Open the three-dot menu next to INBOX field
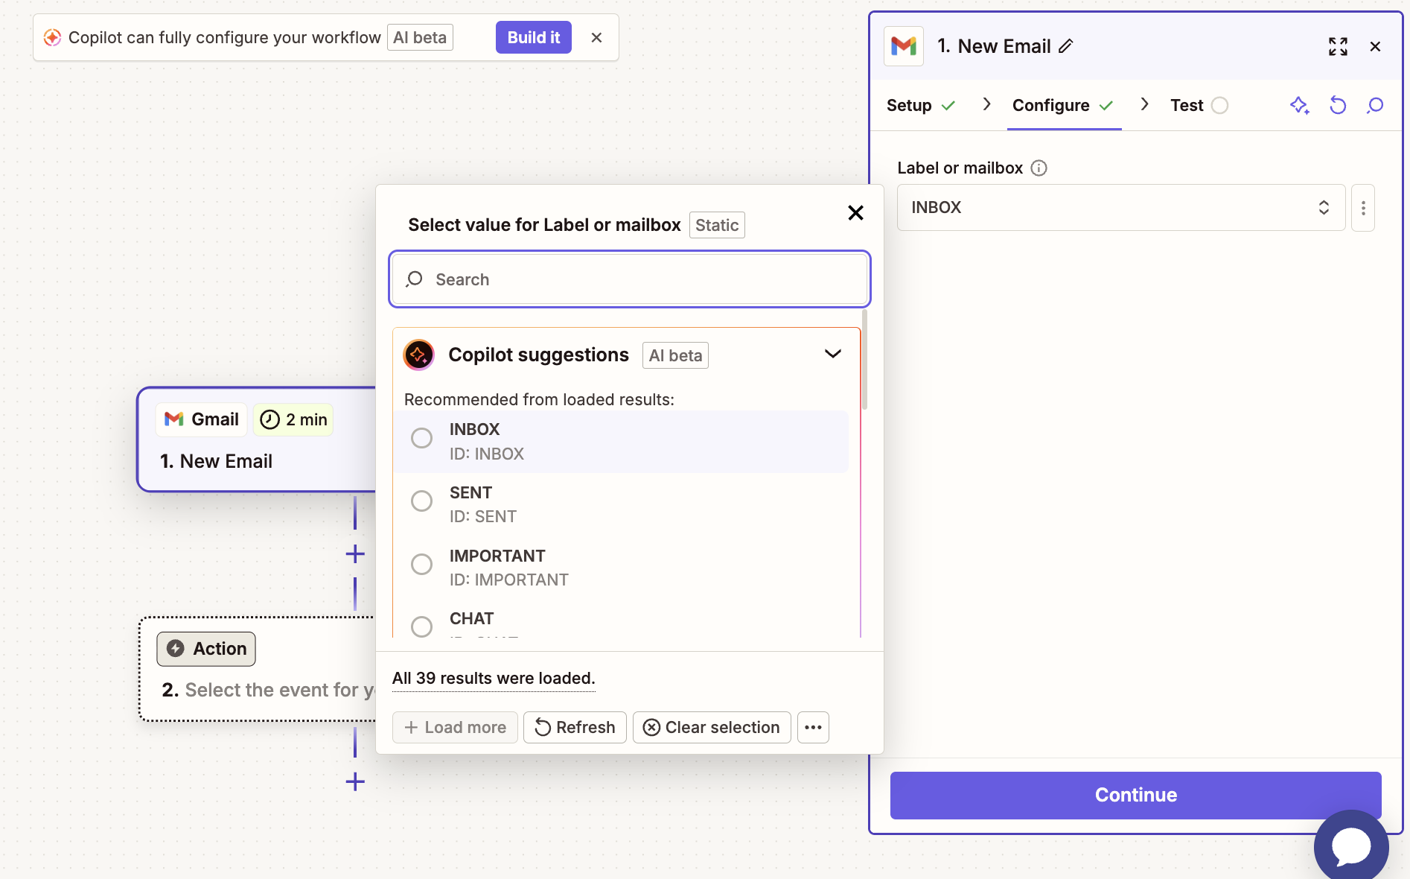Screen dimensions: 1410x879 (x=1363, y=208)
